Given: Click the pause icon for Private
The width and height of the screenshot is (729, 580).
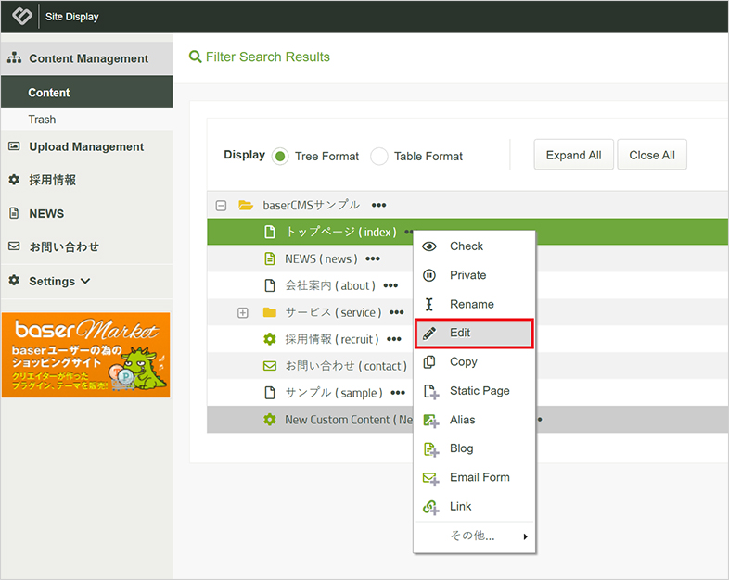Looking at the screenshot, I should pos(429,275).
